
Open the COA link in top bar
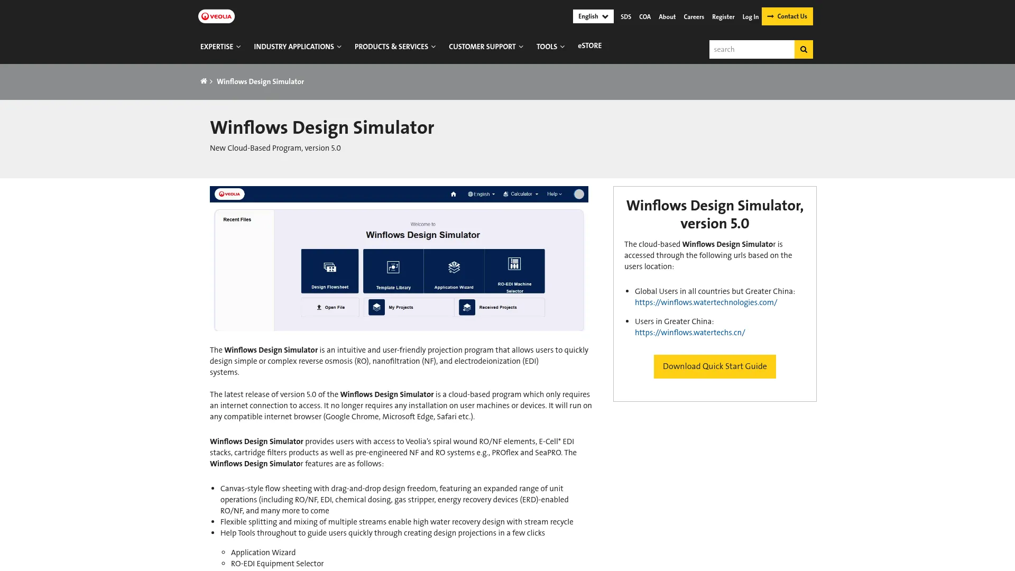(645, 17)
